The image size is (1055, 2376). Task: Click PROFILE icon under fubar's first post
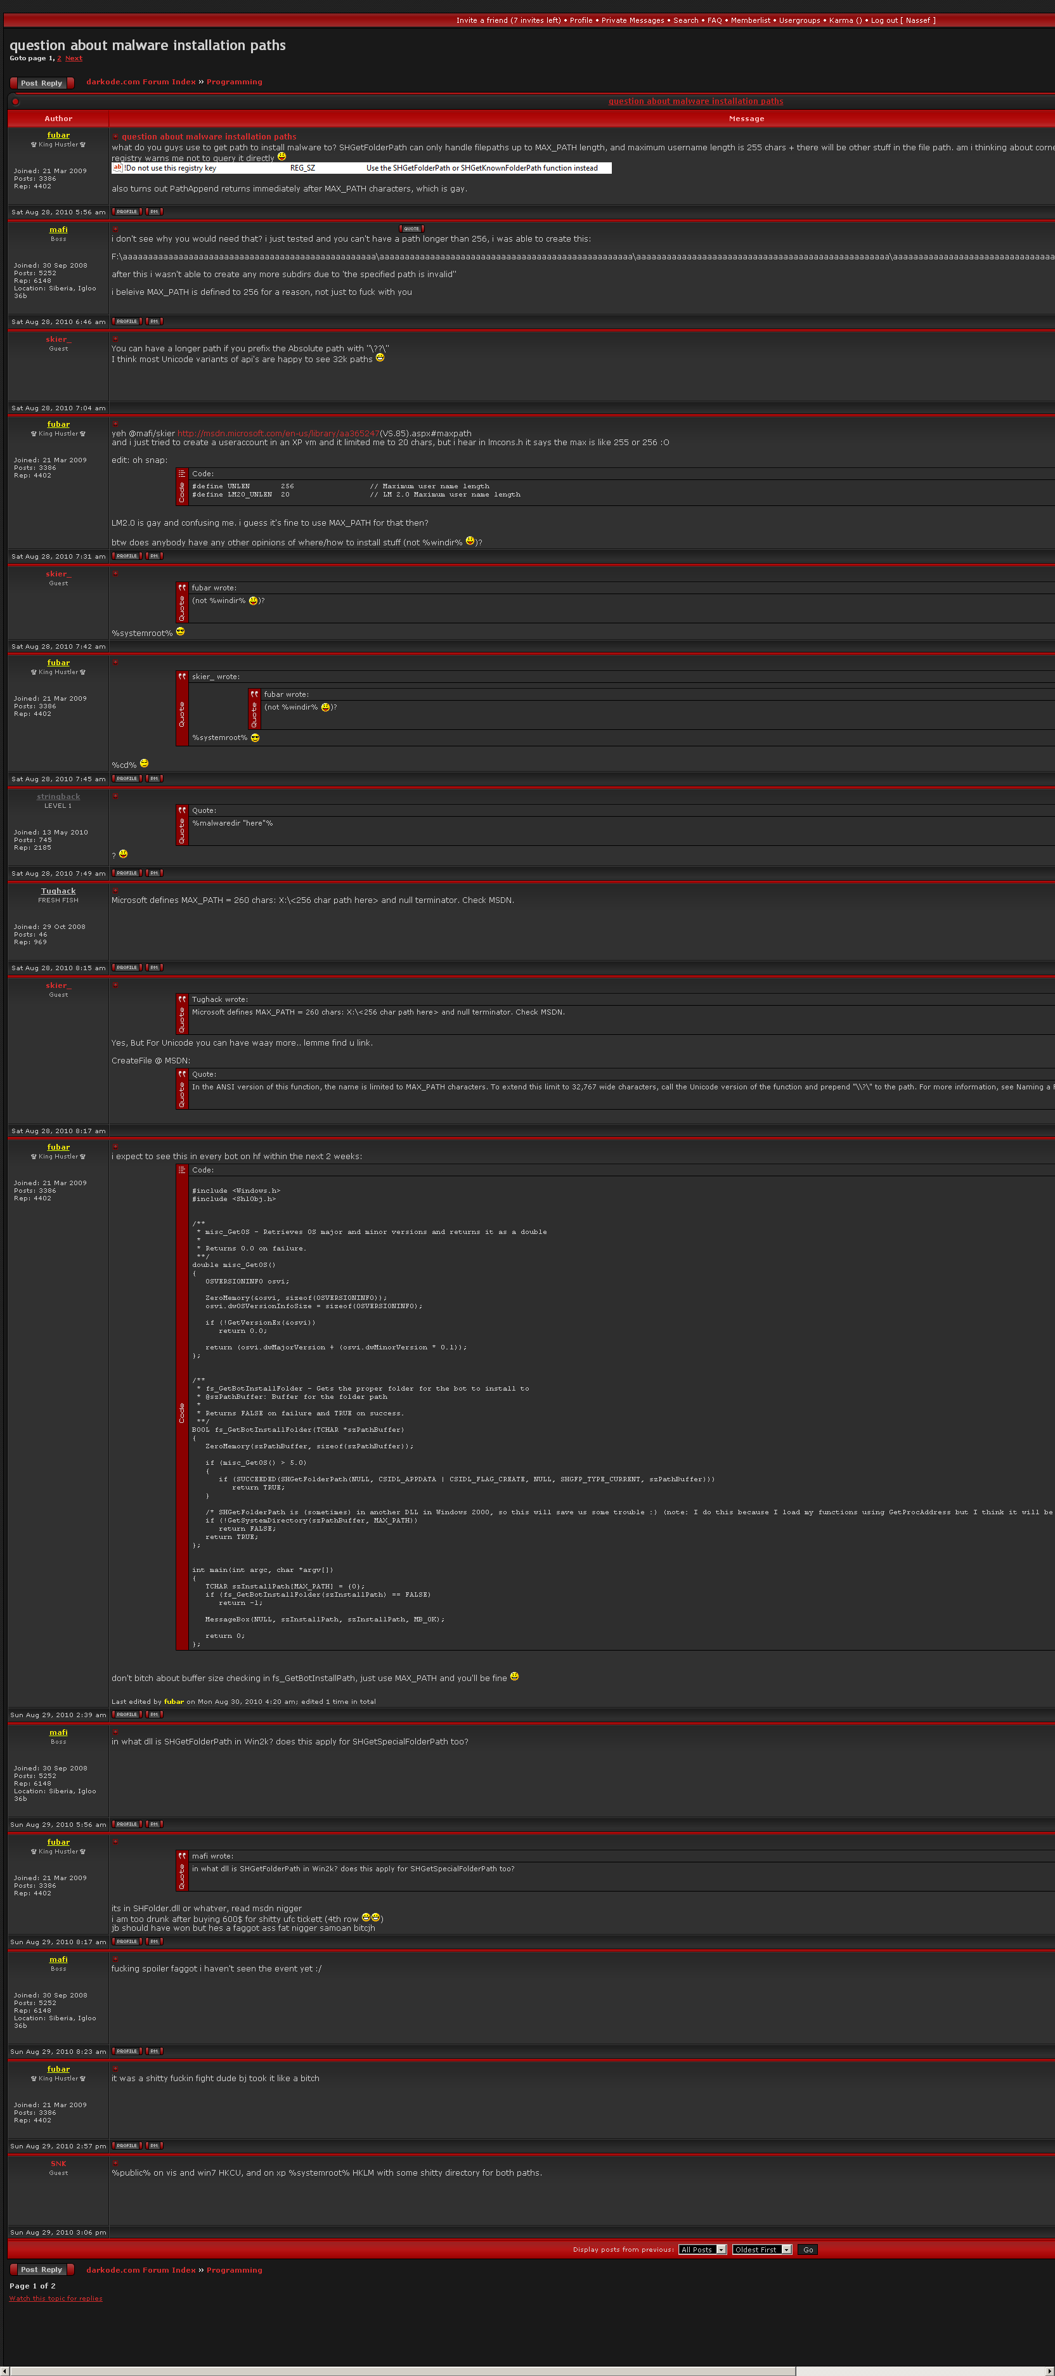pyautogui.click(x=126, y=211)
